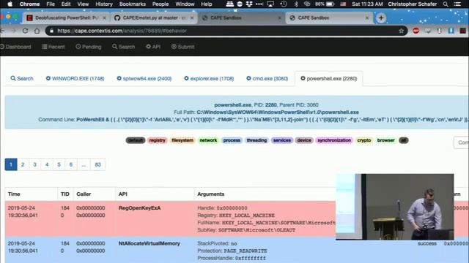Select the explorer.exe (1708) tab

[x=209, y=78]
